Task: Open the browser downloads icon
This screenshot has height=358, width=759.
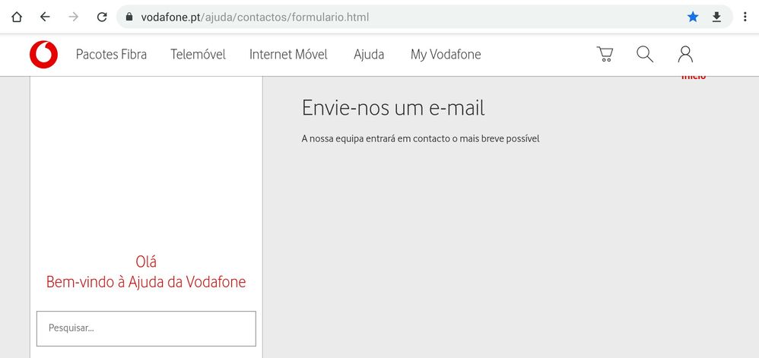Action: (x=716, y=17)
